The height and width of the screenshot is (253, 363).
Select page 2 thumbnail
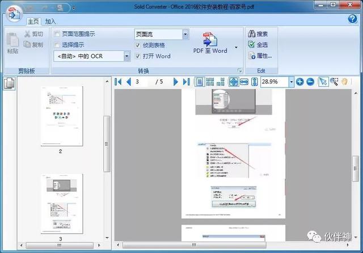62,116
